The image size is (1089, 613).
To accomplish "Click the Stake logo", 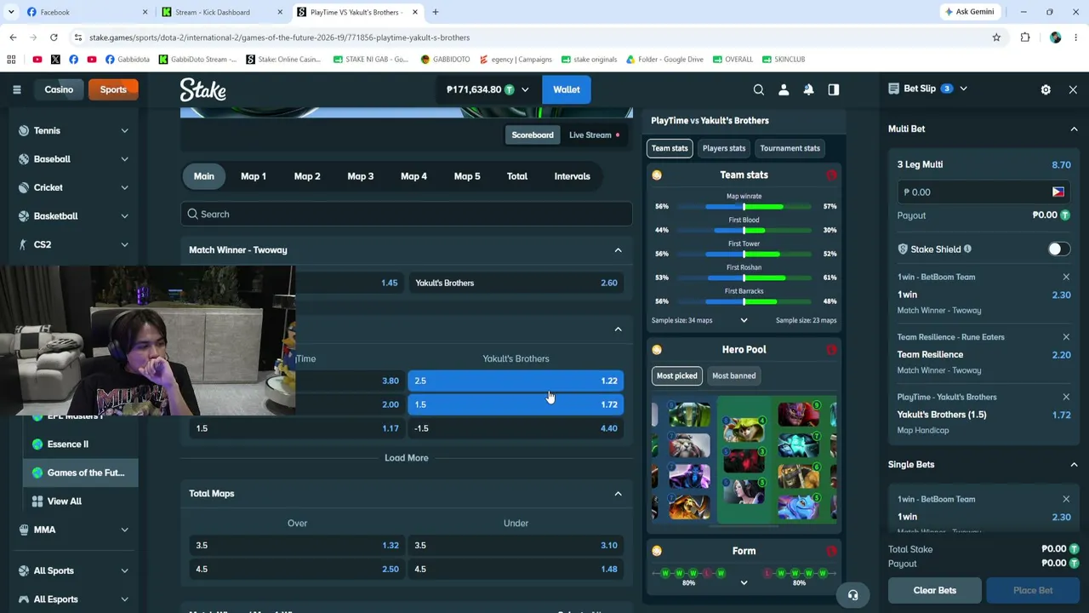I will coord(202,89).
